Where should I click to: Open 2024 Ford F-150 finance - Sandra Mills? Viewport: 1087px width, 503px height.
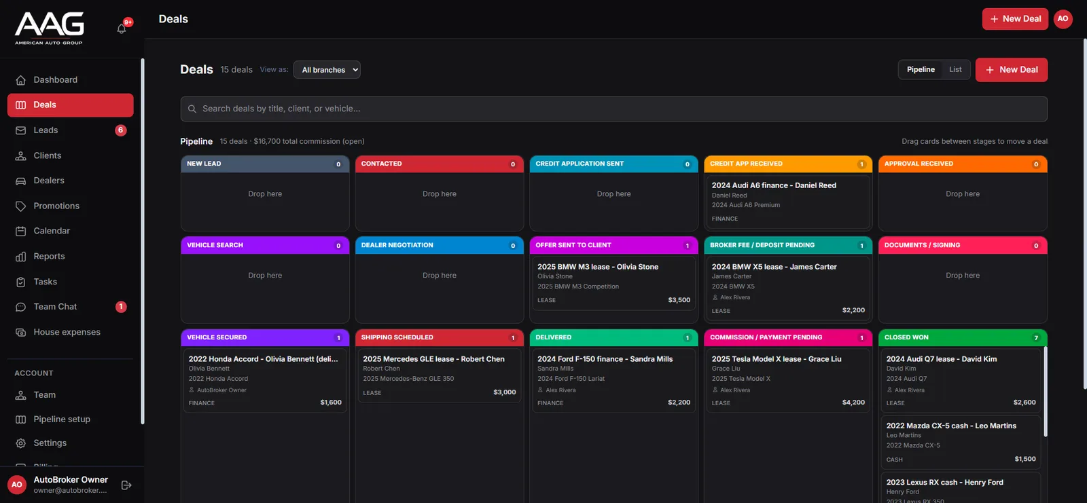click(x=613, y=381)
